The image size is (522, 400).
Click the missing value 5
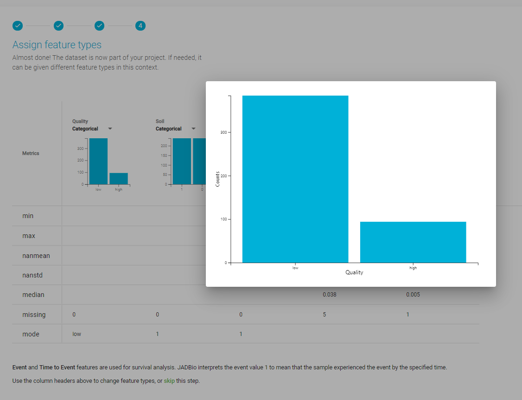(x=324, y=315)
